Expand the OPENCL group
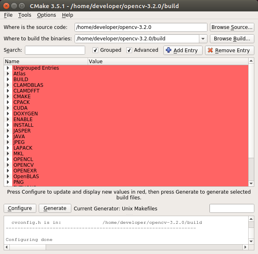 (8, 159)
